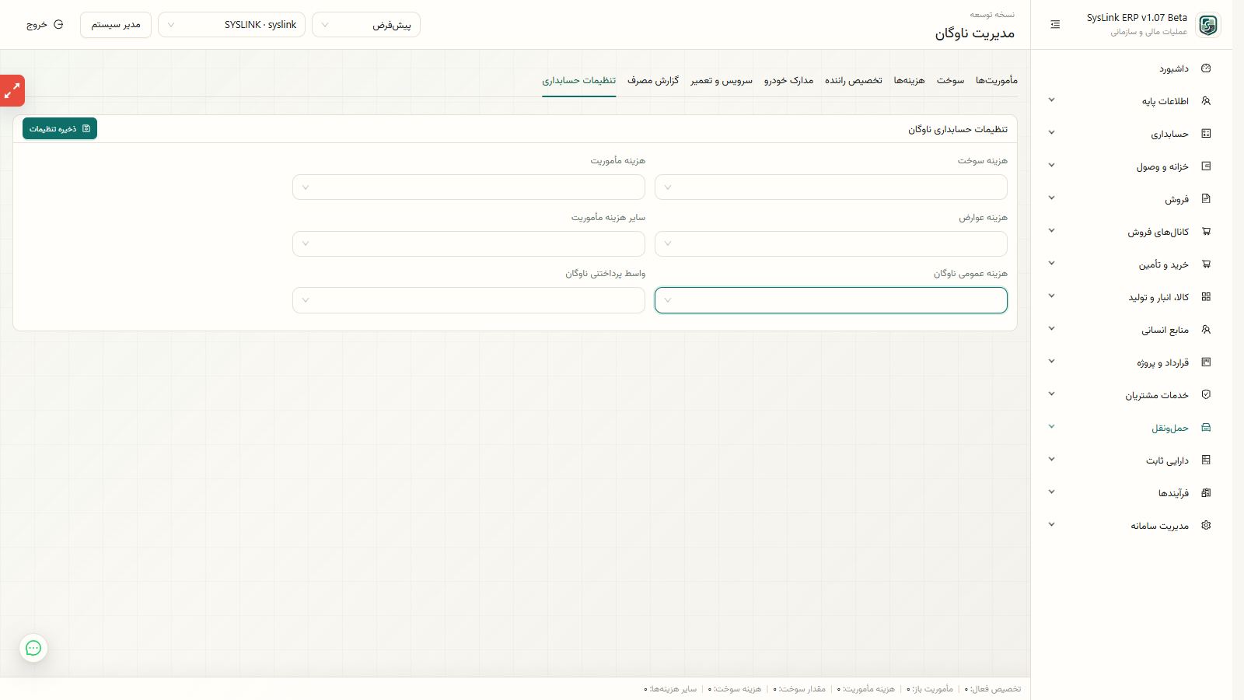
Task: Switch to the هزینه‌ها tab
Action: pyautogui.click(x=909, y=81)
